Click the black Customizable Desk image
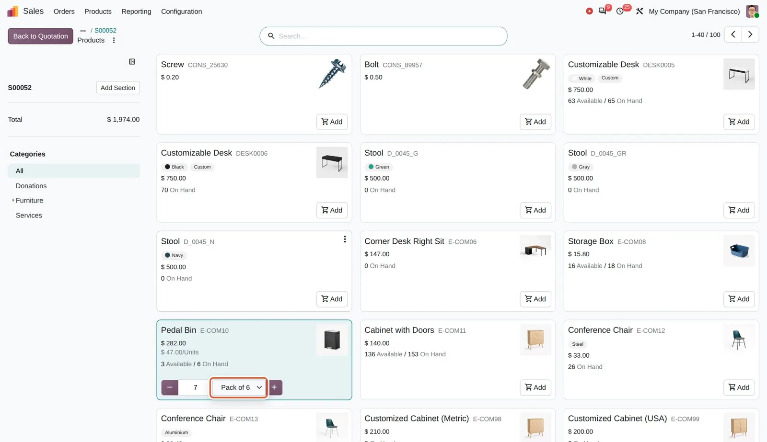Image resolution: width=767 pixels, height=442 pixels. 332,162
